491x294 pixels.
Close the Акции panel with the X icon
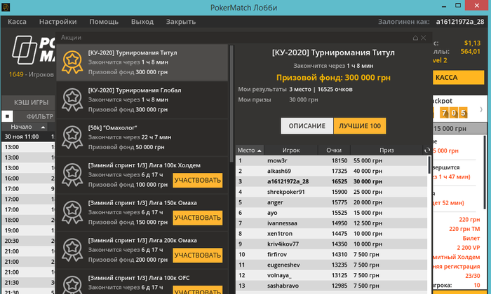[424, 38]
